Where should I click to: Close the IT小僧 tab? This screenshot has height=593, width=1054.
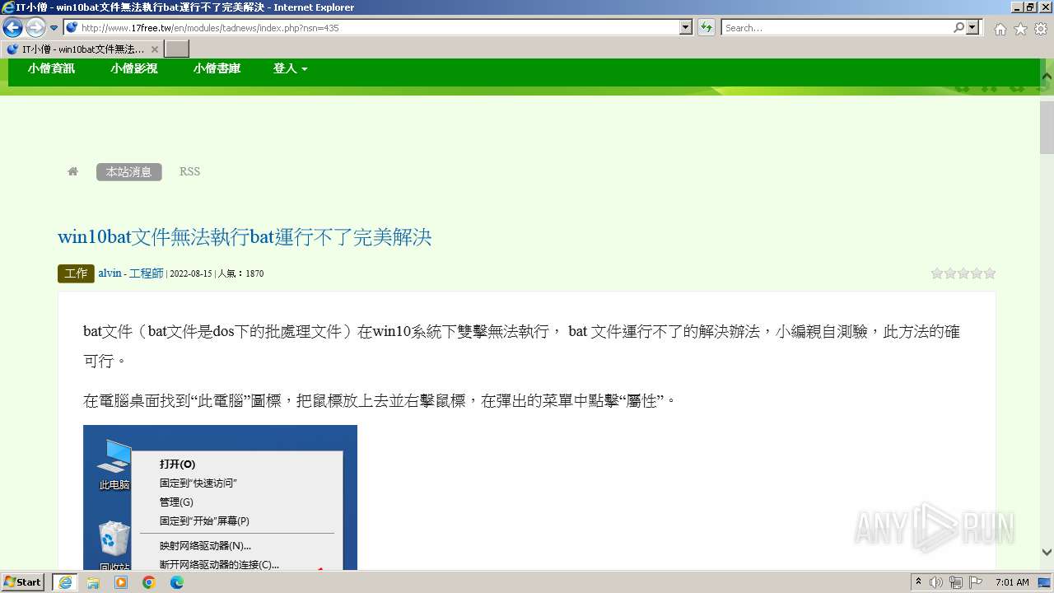pyautogui.click(x=154, y=49)
